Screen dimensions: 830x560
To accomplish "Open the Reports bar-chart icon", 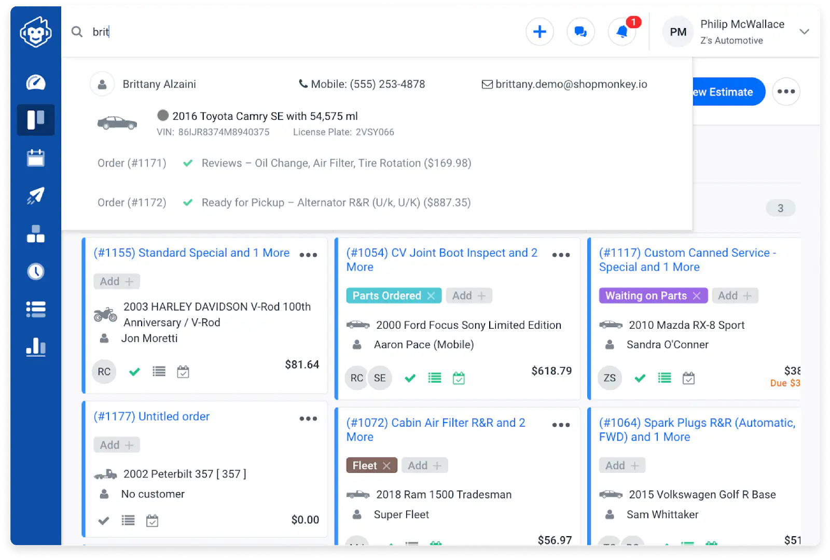I will [x=35, y=347].
